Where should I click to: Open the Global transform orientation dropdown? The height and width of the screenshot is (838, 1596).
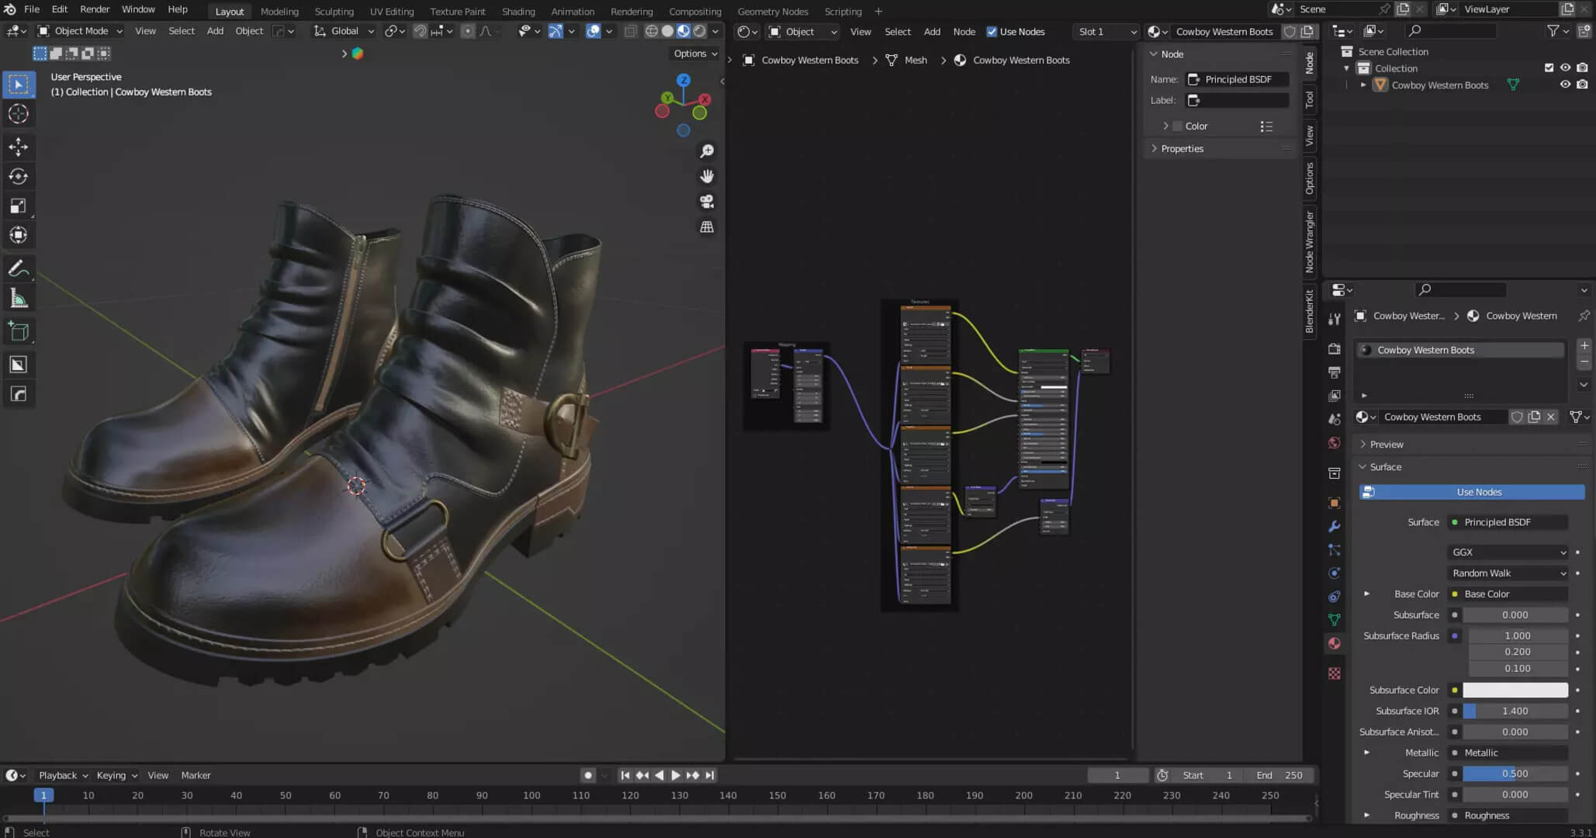[x=344, y=31]
